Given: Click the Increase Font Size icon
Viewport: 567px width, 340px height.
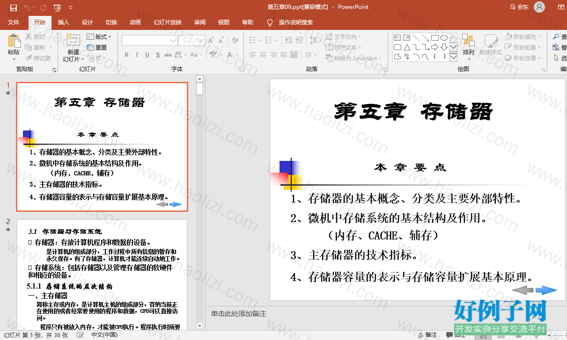Looking at the screenshot, I should tap(211, 41).
